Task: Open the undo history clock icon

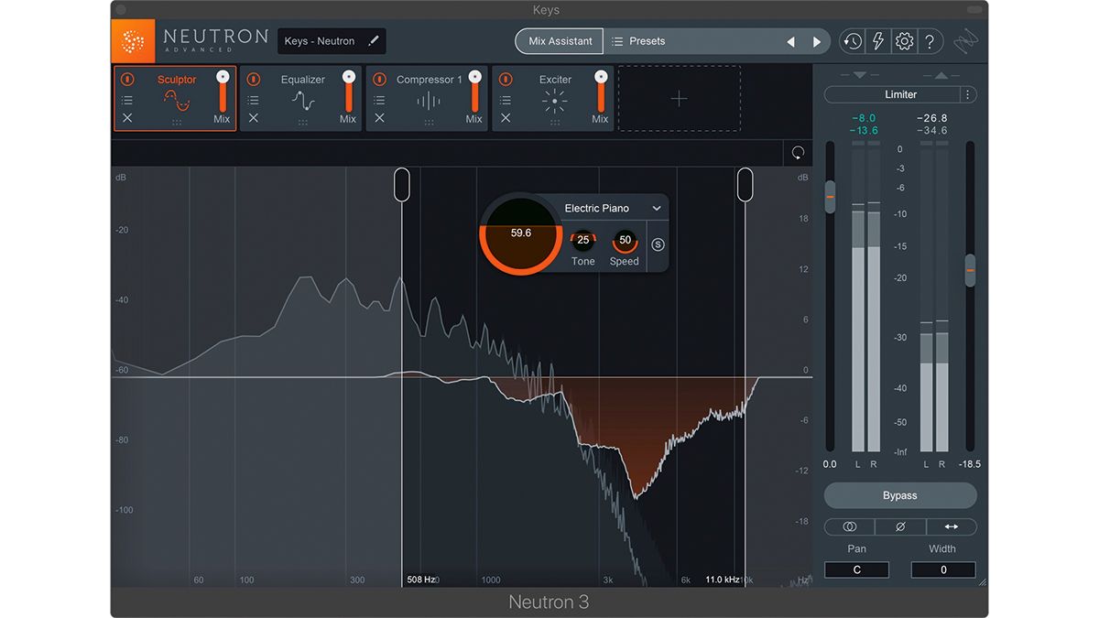Action: tap(852, 41)
